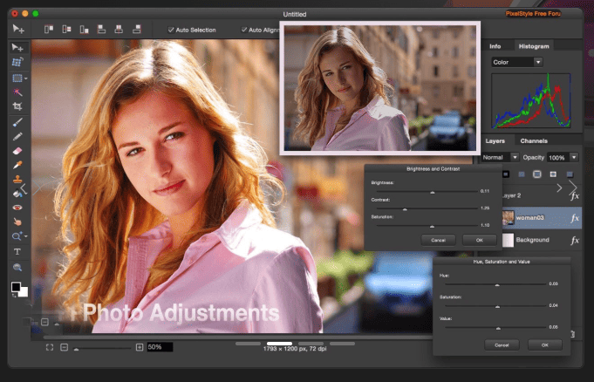Open the Normal blend mode dropdown

(x=500, y=157)
